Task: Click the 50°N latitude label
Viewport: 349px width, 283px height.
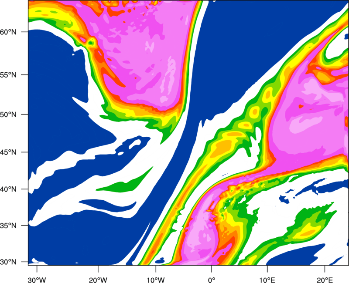Action: [8, 115]
